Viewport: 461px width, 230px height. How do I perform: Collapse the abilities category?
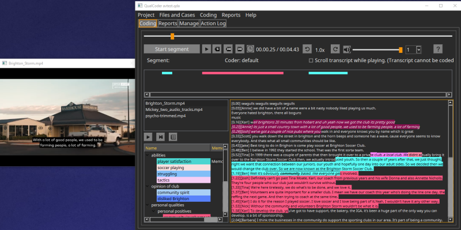[148, 155]
